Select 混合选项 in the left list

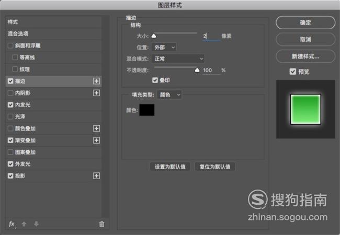[x=53, y=34]
